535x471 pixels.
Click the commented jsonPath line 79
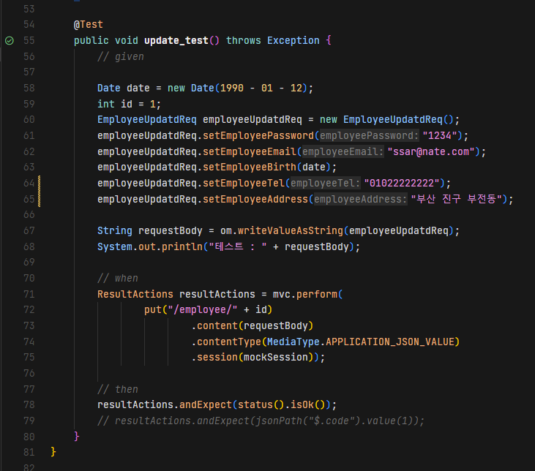click(x=261, y=421)
